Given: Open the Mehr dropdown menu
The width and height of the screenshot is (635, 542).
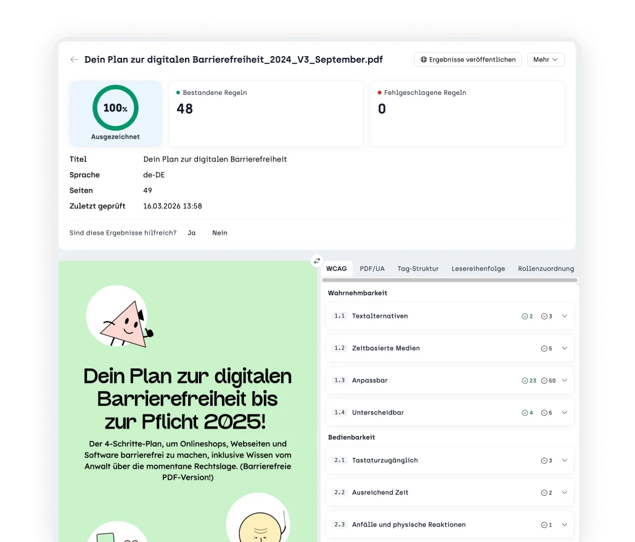Looking at the screenshot, I should (546, 60).
